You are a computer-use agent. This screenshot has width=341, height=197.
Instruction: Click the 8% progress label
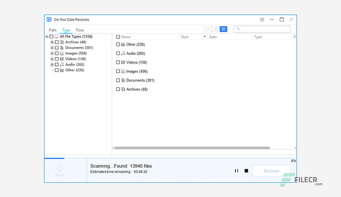293,161
